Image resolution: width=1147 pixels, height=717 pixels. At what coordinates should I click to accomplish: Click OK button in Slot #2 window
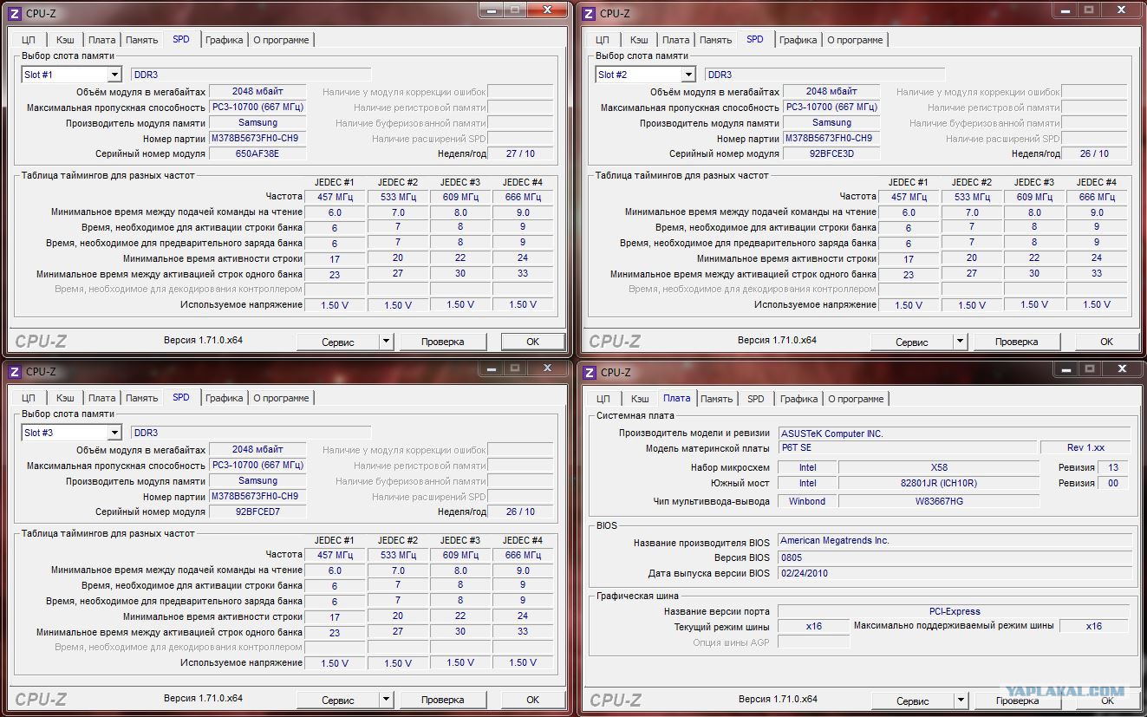(x=1107, y=342)
